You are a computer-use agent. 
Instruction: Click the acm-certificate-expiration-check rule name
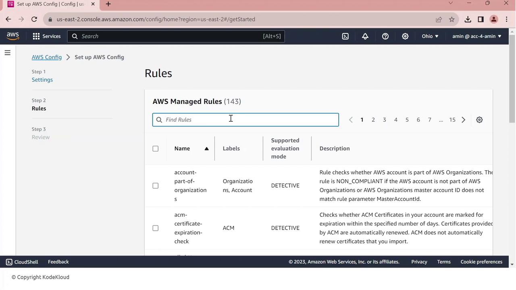[x=188, y=228]
